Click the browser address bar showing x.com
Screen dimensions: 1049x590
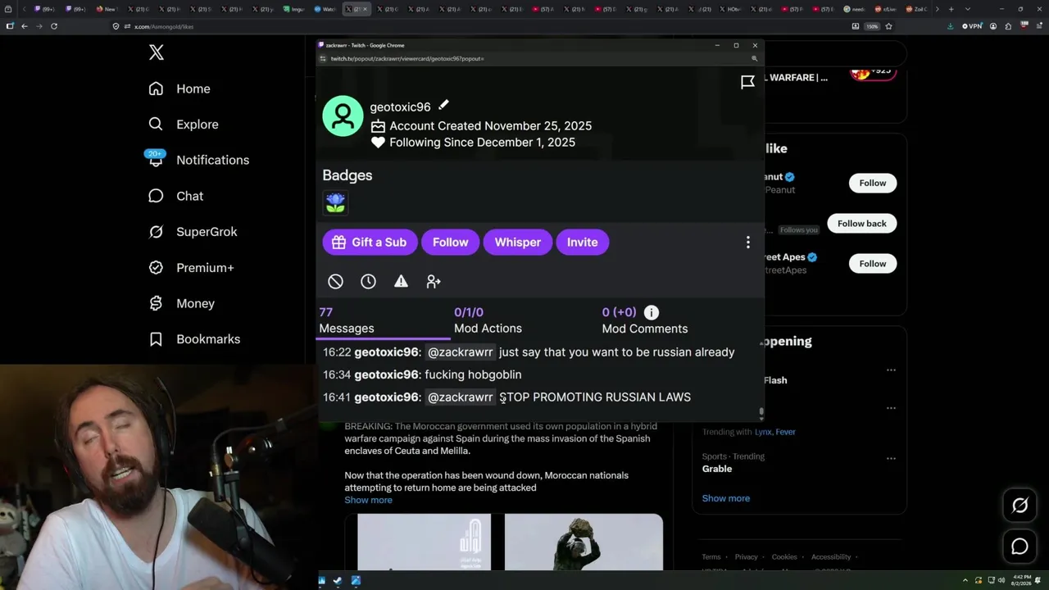tap(479, 26)
